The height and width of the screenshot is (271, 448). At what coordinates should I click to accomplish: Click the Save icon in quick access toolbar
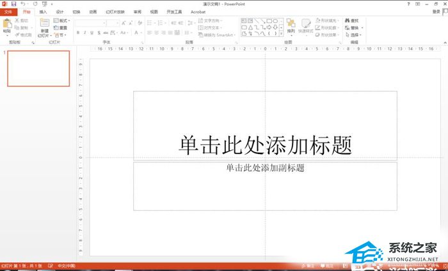coord(13,4)
